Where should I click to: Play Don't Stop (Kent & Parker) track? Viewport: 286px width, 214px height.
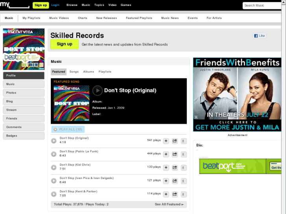coord(54,194)
